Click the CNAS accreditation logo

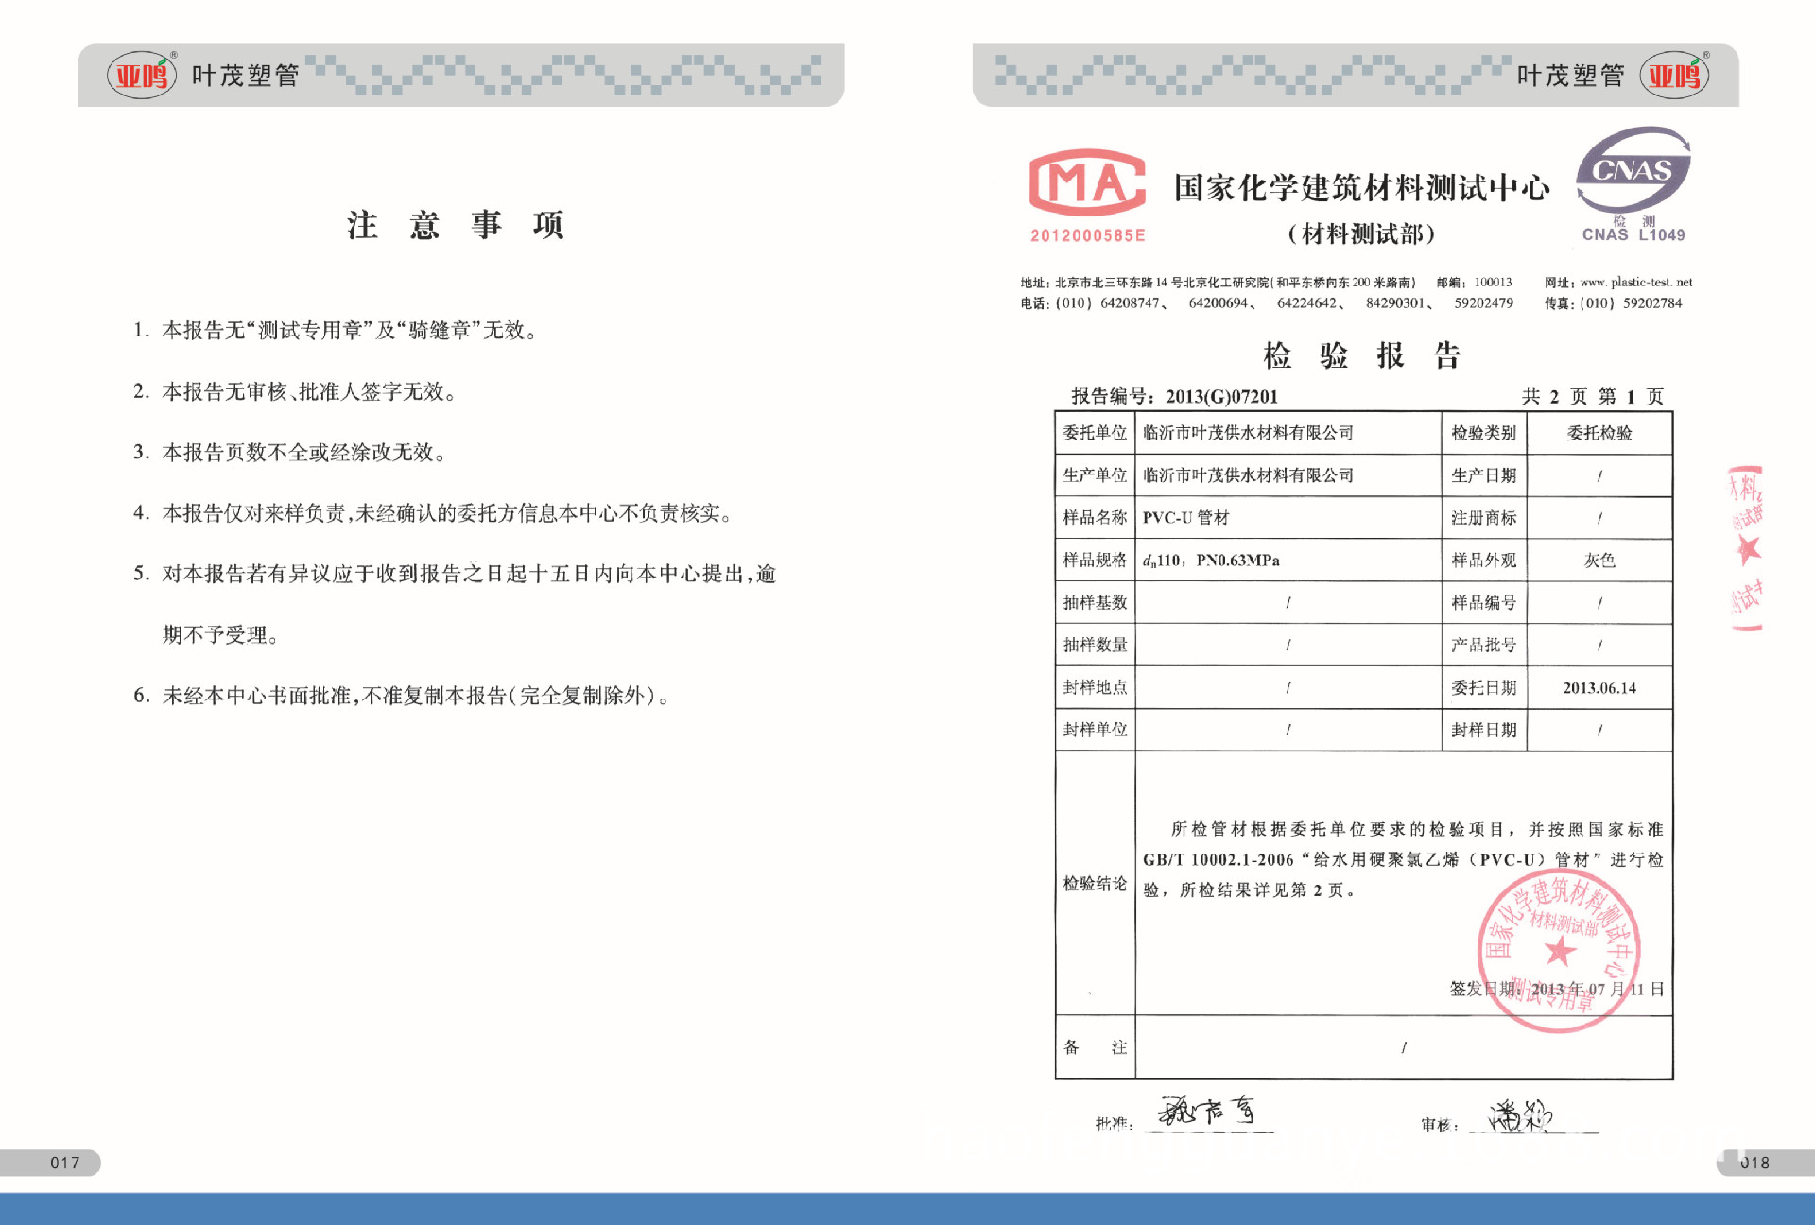[x=1633, y=170]
